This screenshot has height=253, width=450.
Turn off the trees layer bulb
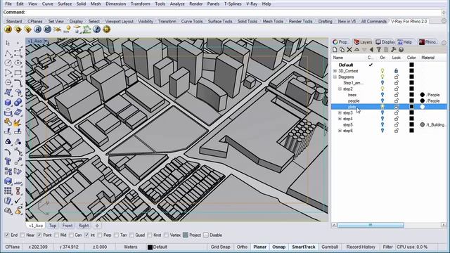[x=382, y=95]
